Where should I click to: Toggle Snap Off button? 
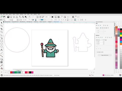click(x=65, y=17)
